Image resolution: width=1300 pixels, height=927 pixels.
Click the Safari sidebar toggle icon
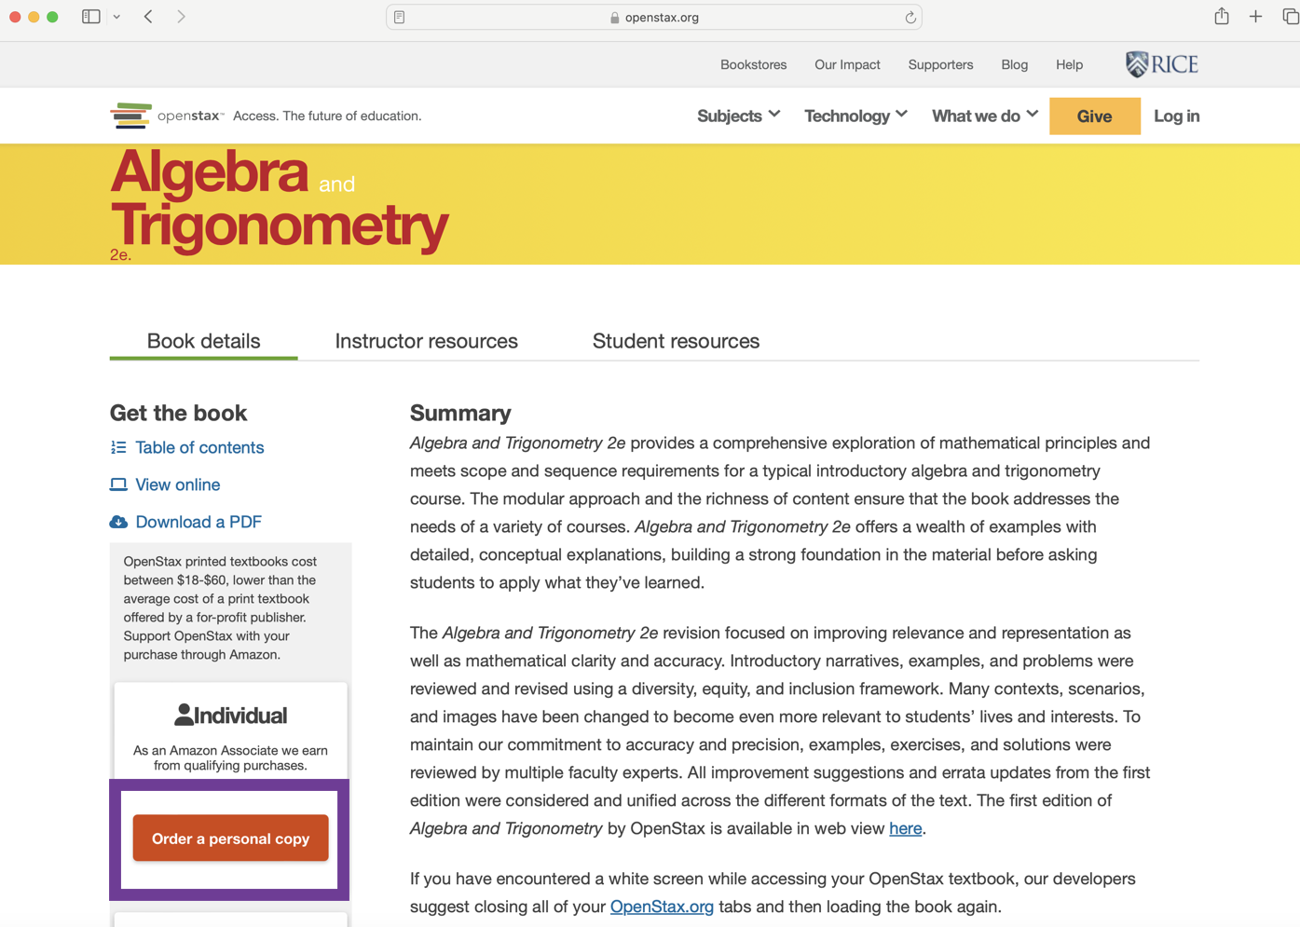[90, 17]
